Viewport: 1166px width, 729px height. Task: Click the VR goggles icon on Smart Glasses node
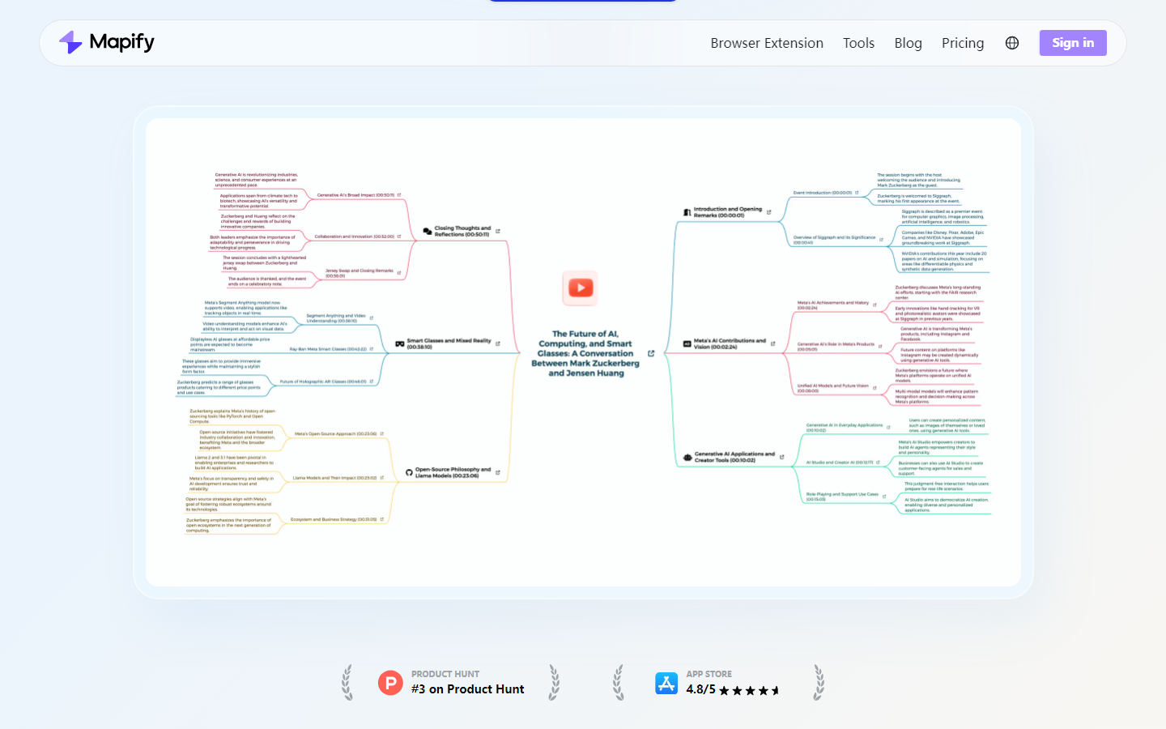click(399, 343)
